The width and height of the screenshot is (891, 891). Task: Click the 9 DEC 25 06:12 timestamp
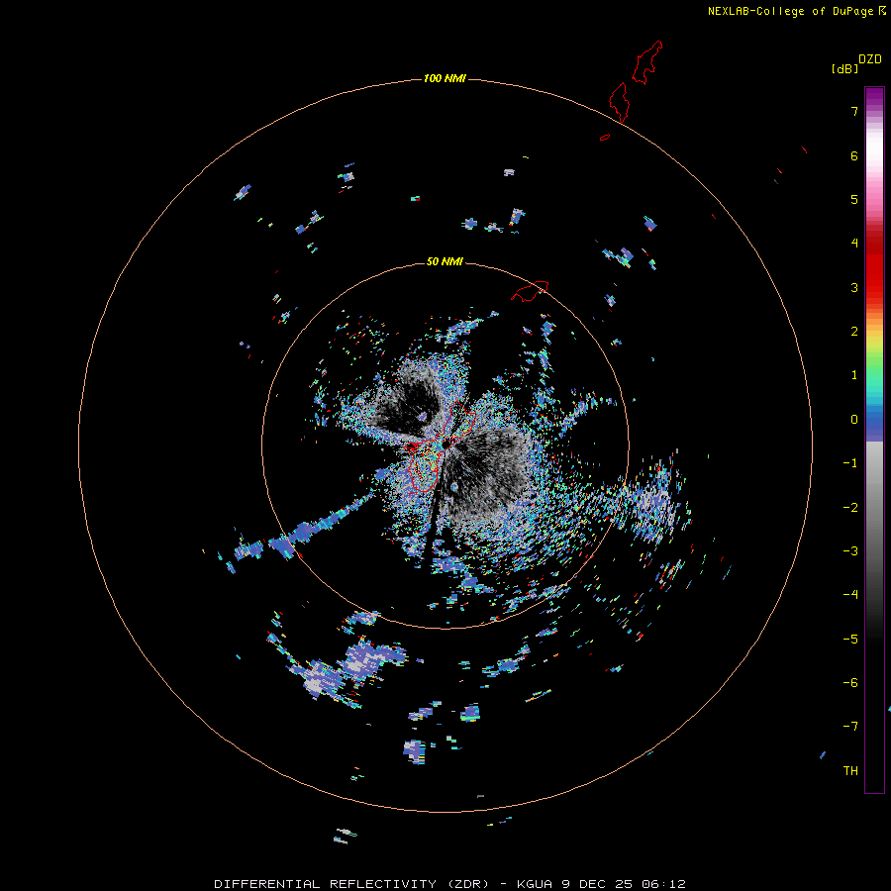click(x=624, y=884)
